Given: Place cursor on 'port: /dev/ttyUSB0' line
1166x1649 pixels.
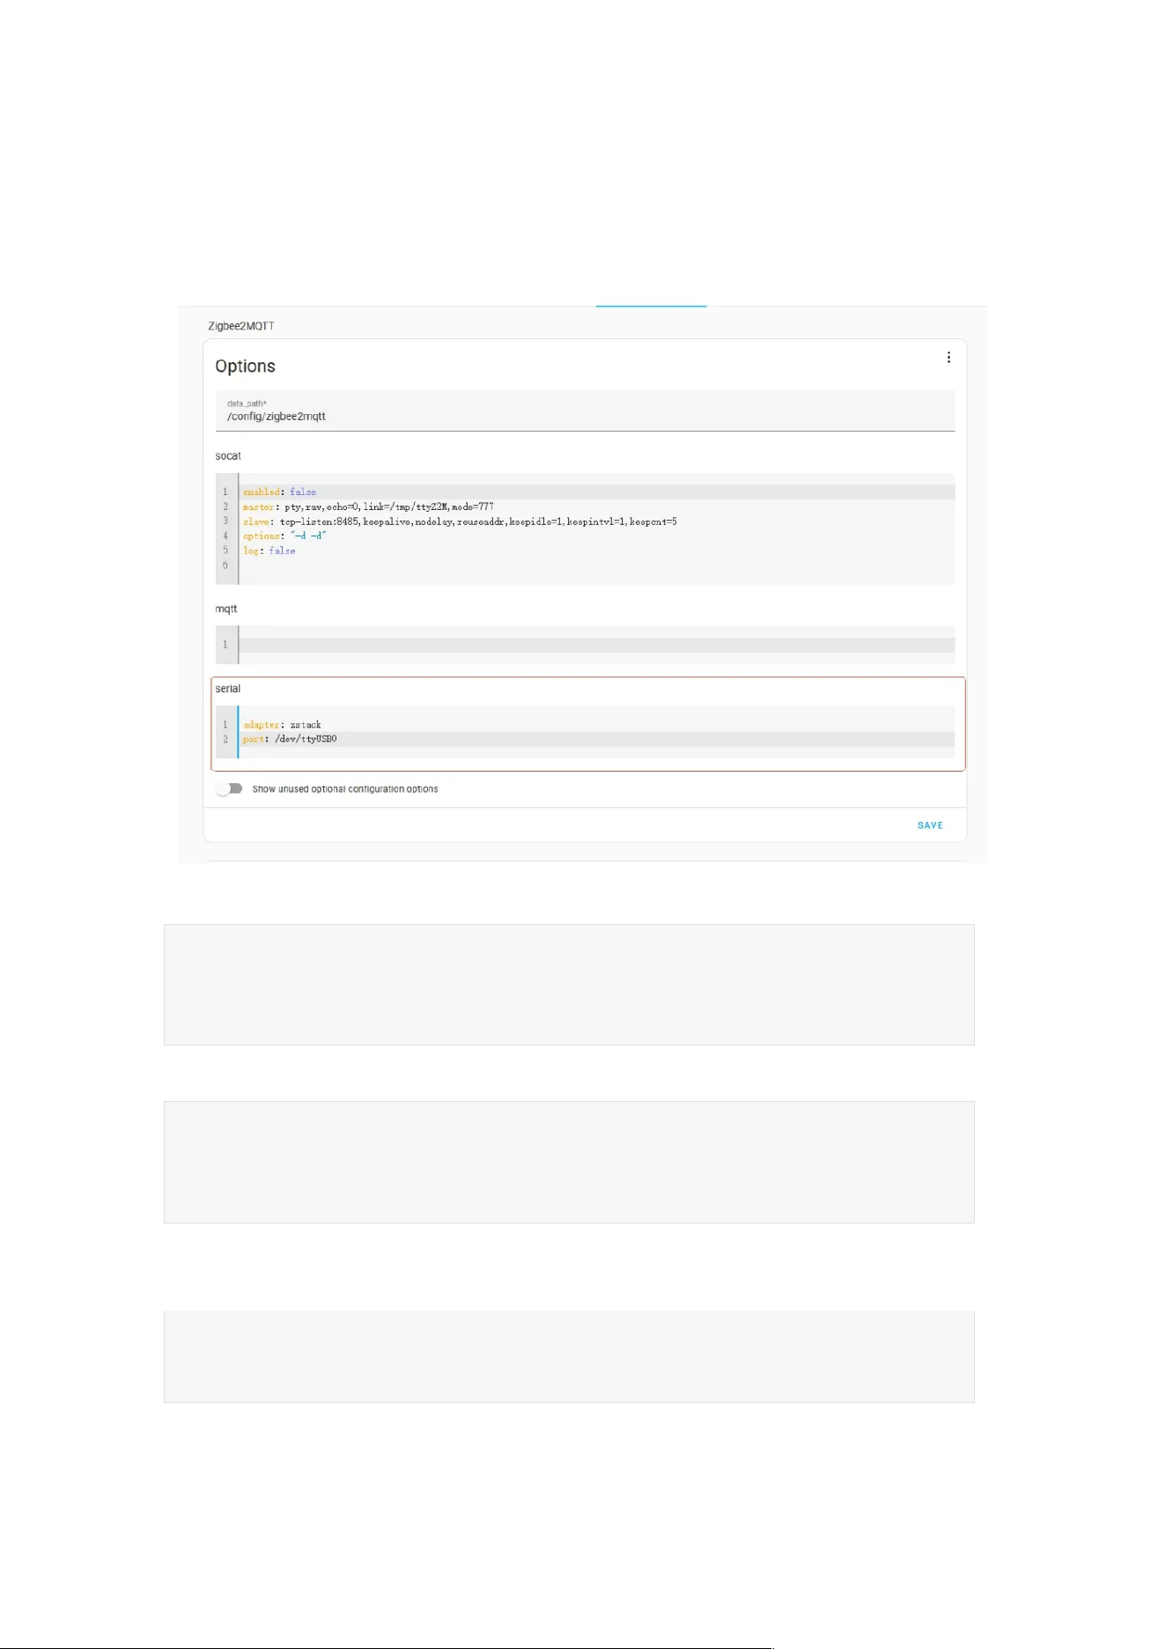Looking at the screenshot, I should coord(597,739).
